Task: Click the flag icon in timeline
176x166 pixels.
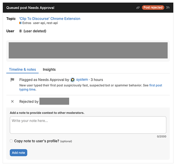Action: click(12, 80)
